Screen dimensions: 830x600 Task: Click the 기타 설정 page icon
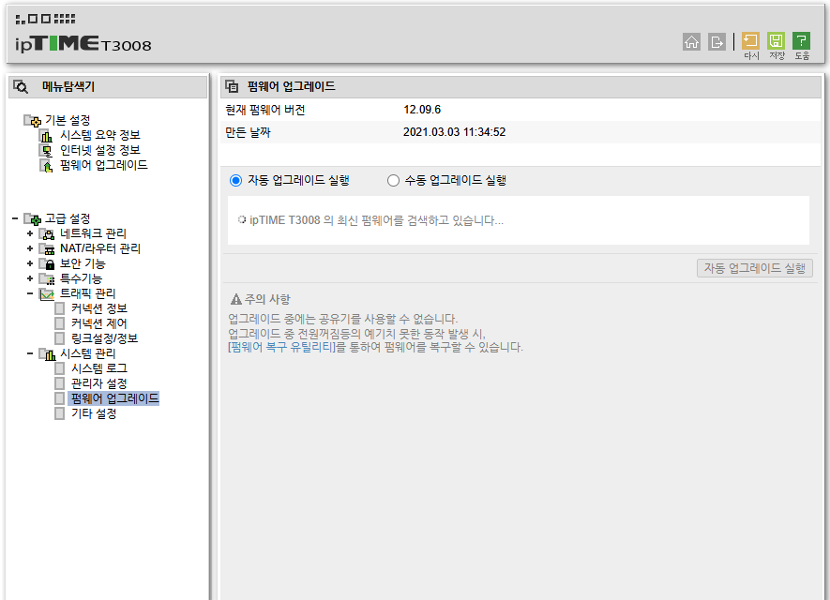point(60,413)
